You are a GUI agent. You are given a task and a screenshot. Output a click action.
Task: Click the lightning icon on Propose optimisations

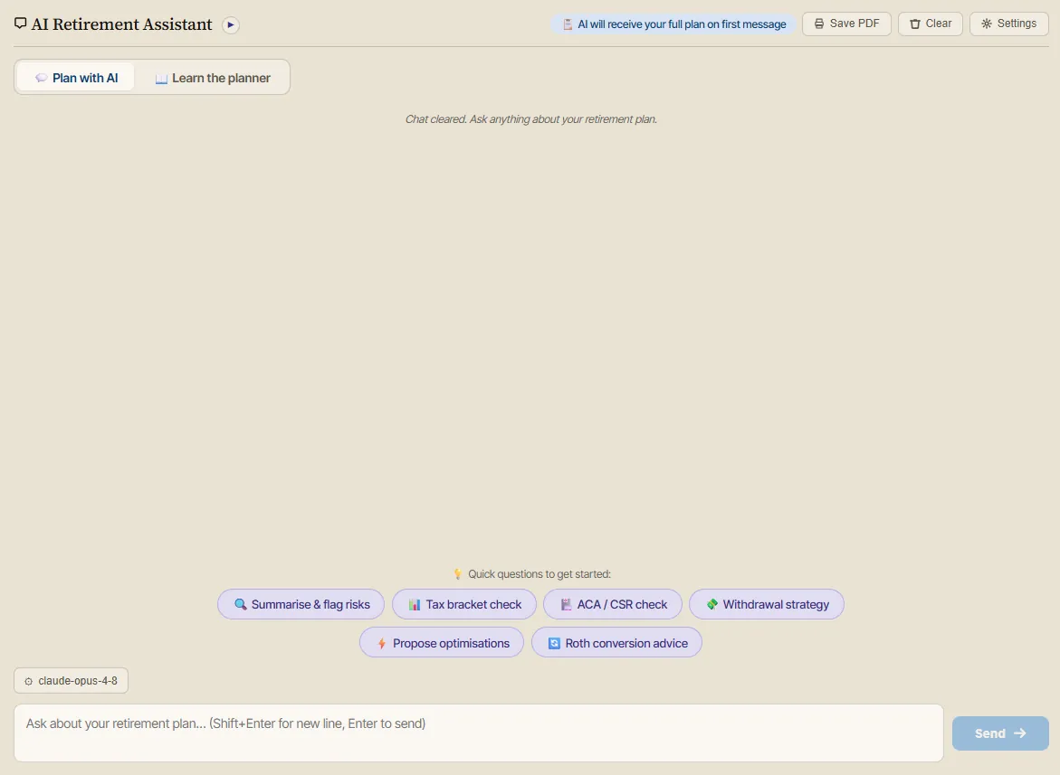tap(381, 643)
